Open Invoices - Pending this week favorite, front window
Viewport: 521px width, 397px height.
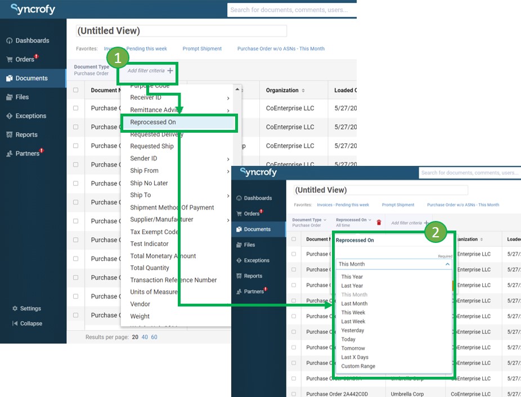(343, 205)
